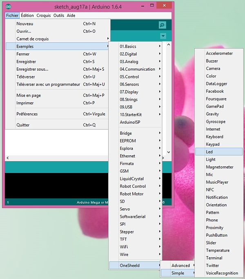Open Bridge library examples
Image resolution: width=245 pixels, height=279 pixels.
[136, 133]
